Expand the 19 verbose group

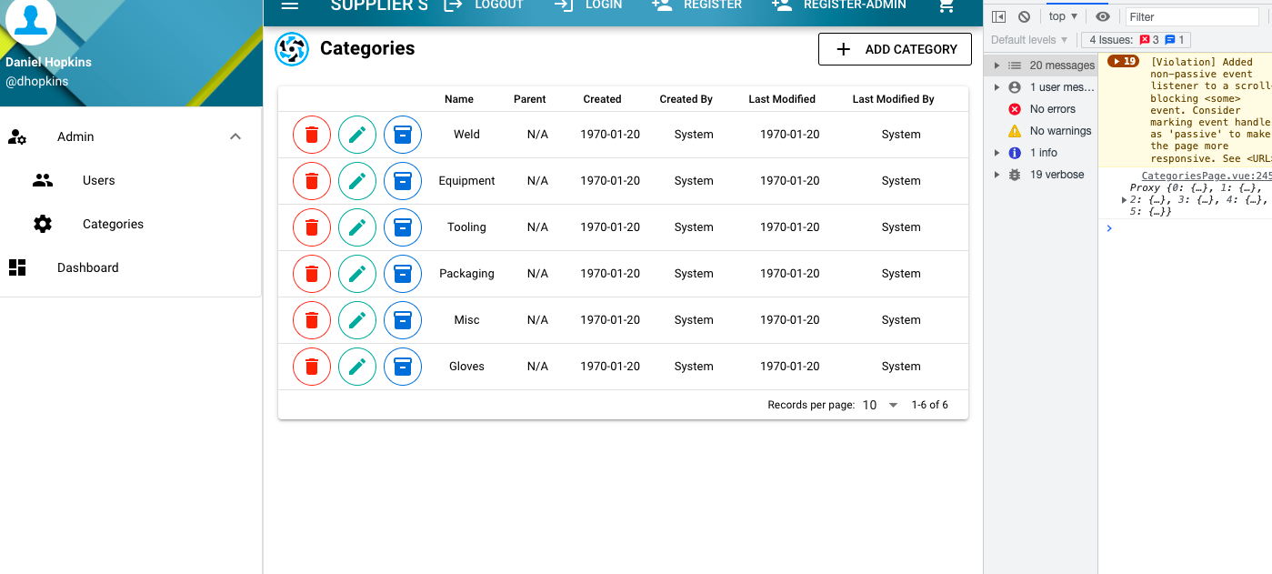tap(997, 175)
